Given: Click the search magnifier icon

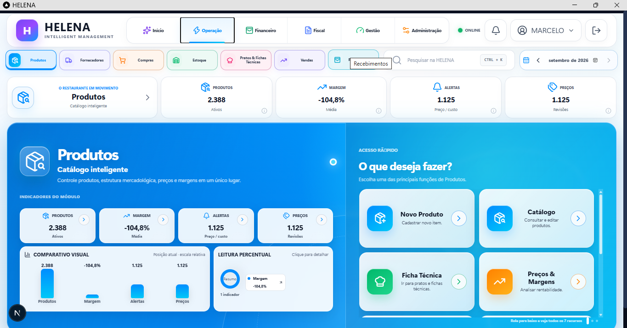Looking at the screenshot, I should pyautogui.click(x=397, y=60).
